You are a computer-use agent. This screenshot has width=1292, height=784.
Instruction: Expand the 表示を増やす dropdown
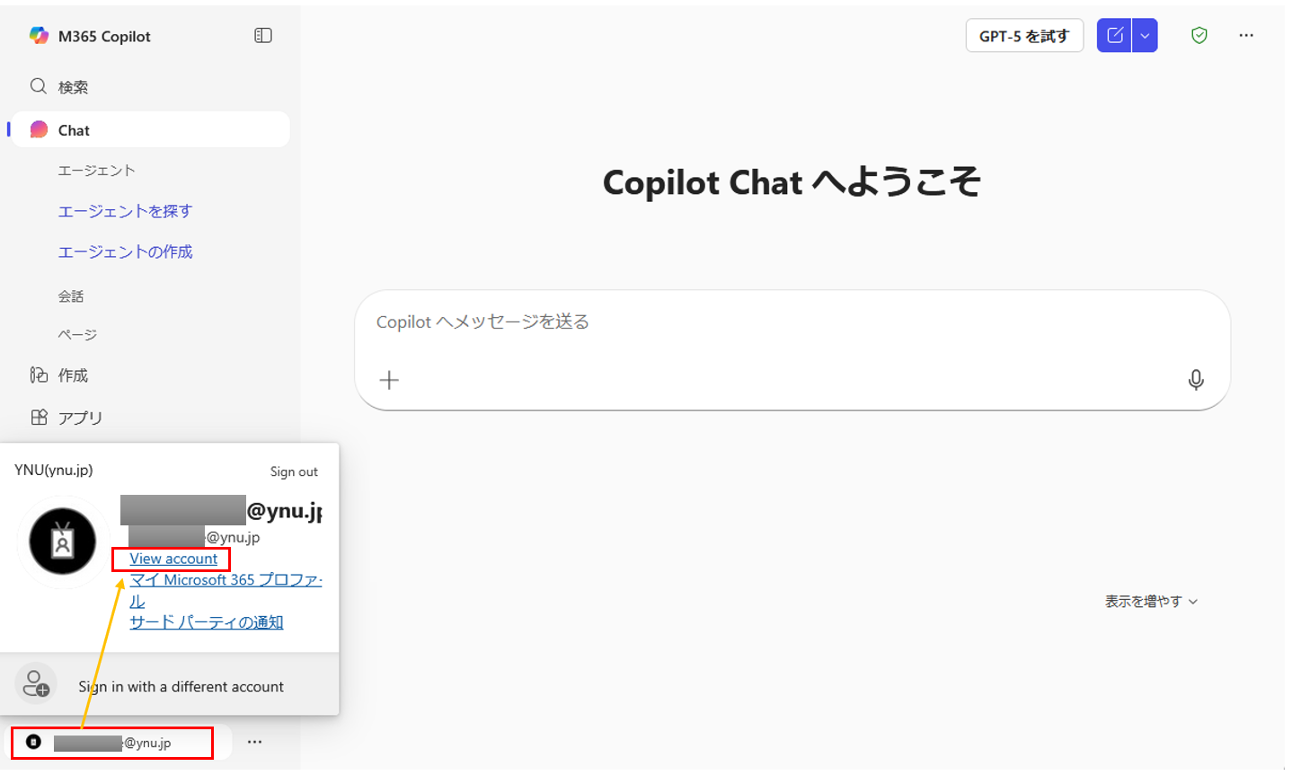click(x=1151, y=601)
